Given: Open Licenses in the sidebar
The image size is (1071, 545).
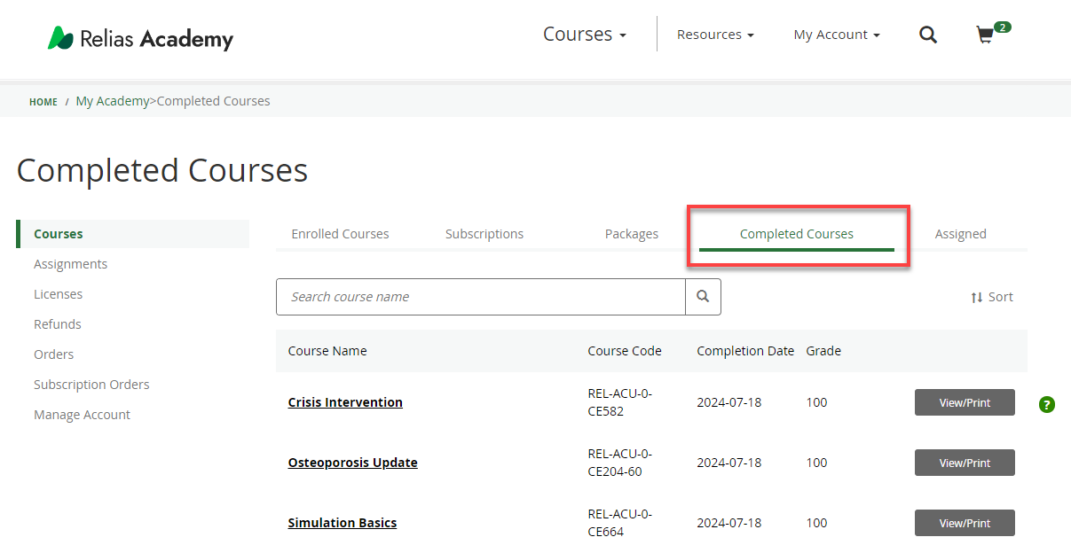Looking at the screenshot, I should tap(59, 294).
